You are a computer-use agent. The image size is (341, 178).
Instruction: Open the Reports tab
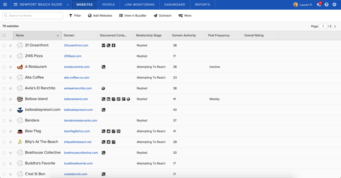(202, 5)
